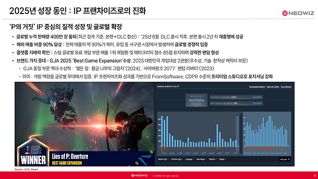The height and width of the screenshot is (179, 318).
Task: Open the Playtime filter dropdown
Action: pos(213,159)
